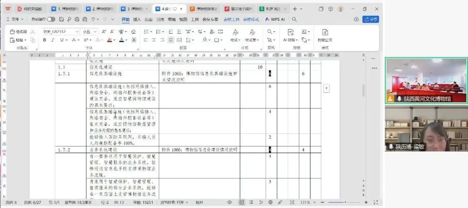Switch to outline view in status bar
Screen dimensions: 468x208
pos(251,202)
